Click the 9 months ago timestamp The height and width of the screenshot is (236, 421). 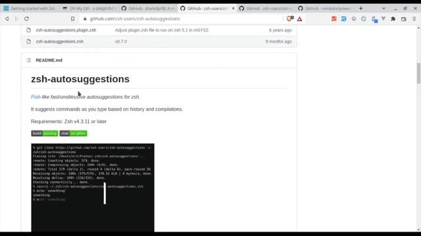coord(278,41)
